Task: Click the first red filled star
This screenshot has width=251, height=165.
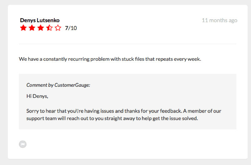Action: pyautogui.click(x=23, y=28)
